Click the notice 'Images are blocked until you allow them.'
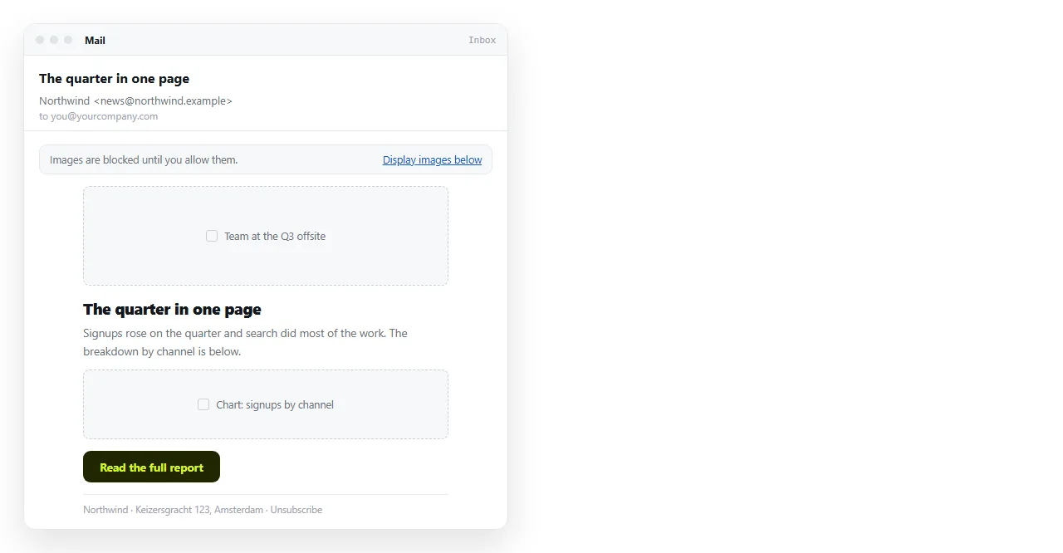1063x553 pixels. pos(144,159)
